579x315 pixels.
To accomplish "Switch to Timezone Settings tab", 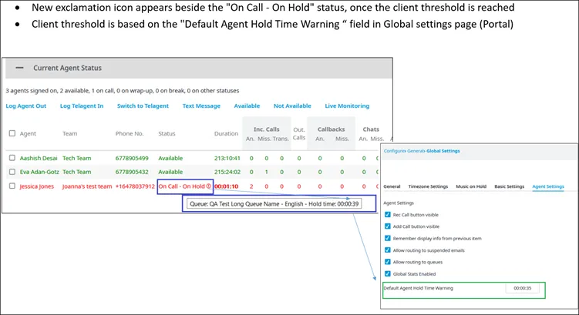I will 428,186.
